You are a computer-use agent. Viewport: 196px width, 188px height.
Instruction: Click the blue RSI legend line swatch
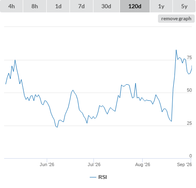(93, 177)
